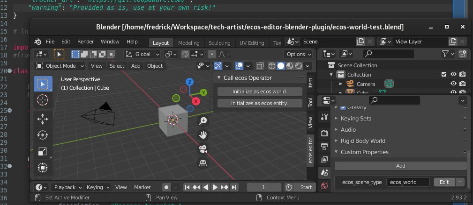Toggle viewport overlays button
Viewport: 473px width, 205px height.
(x=239, y=66)
